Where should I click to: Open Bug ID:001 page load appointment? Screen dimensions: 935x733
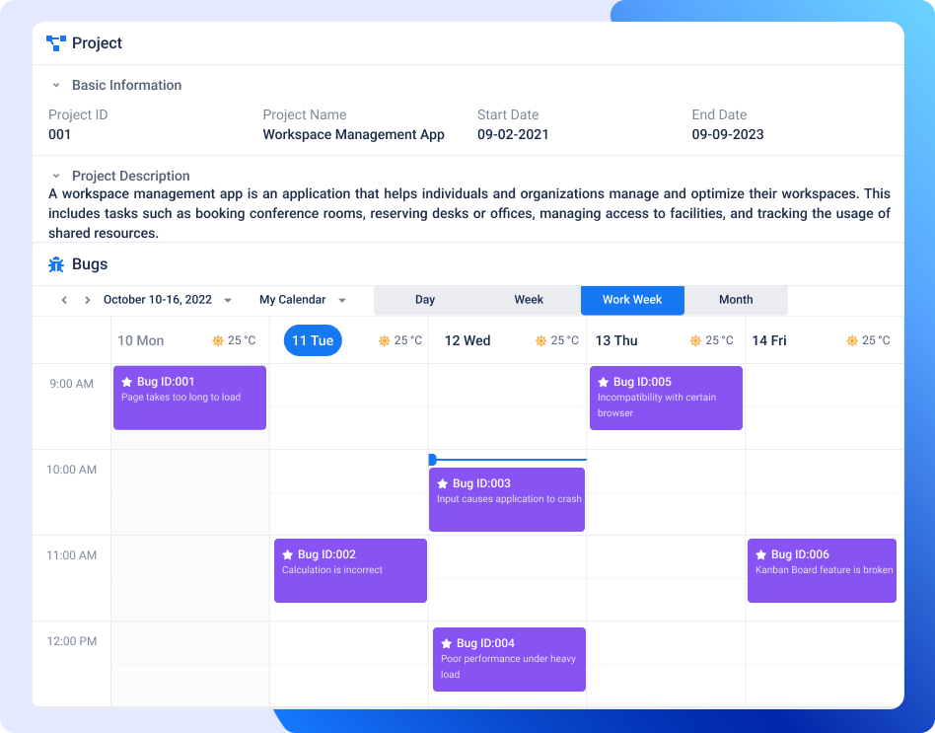pyautogui.click(x=189, y=398)
